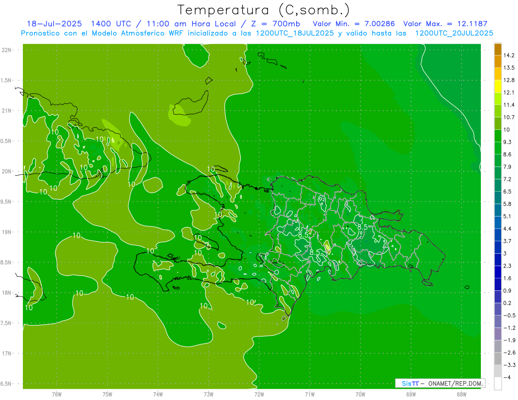Click "Valor Max. = 12.1187" in header

point(445,24)
